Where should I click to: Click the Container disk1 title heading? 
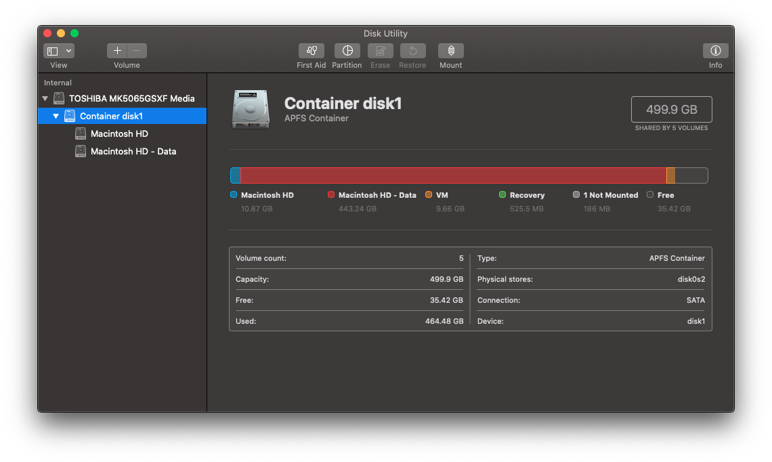(x=343, y=104)
